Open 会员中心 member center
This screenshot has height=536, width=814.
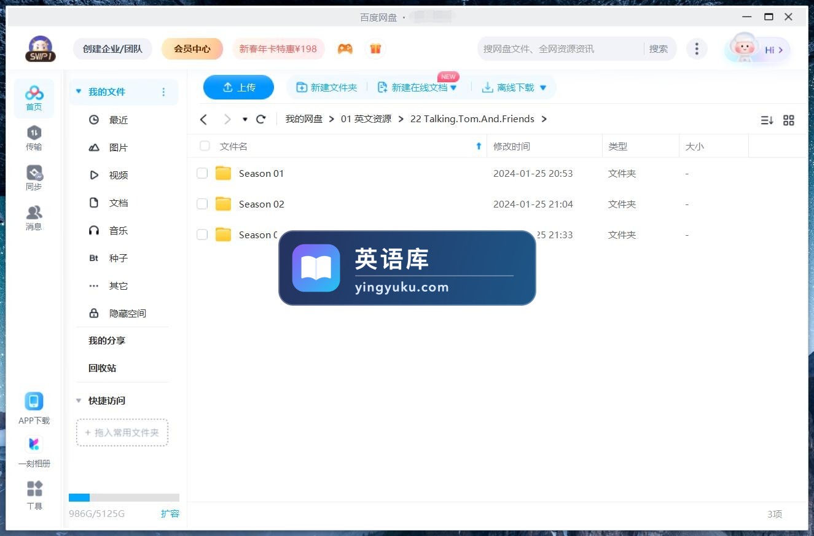[192, 49]
